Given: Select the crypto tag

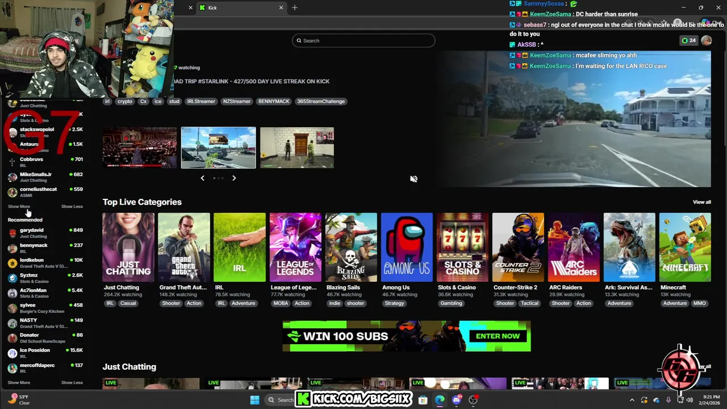Looking at the screenshot, I should pyautogui.click(x=124, y=102).
